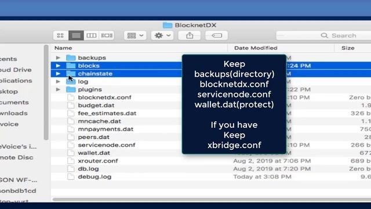
Task: Click the peers.dat file icon
Action: (71, 137)
